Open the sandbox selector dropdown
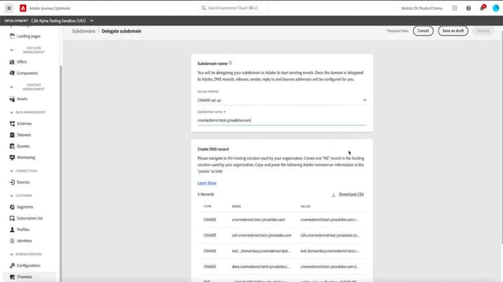This screenshot has width=503, height=282. click(x=91, y=21)
